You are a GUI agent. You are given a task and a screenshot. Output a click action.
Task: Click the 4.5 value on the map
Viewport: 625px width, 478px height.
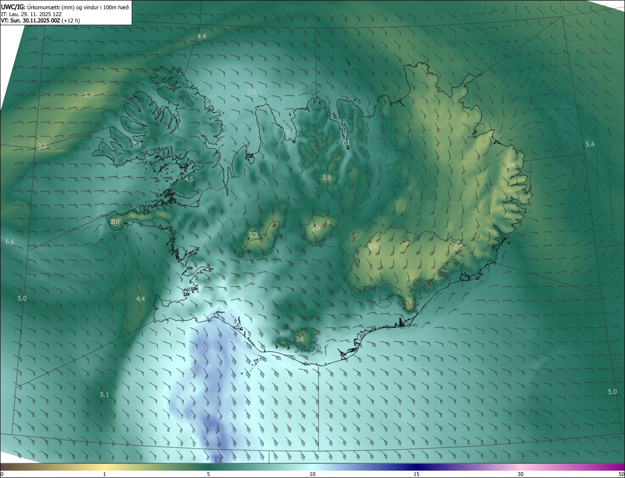click(189, 179)
